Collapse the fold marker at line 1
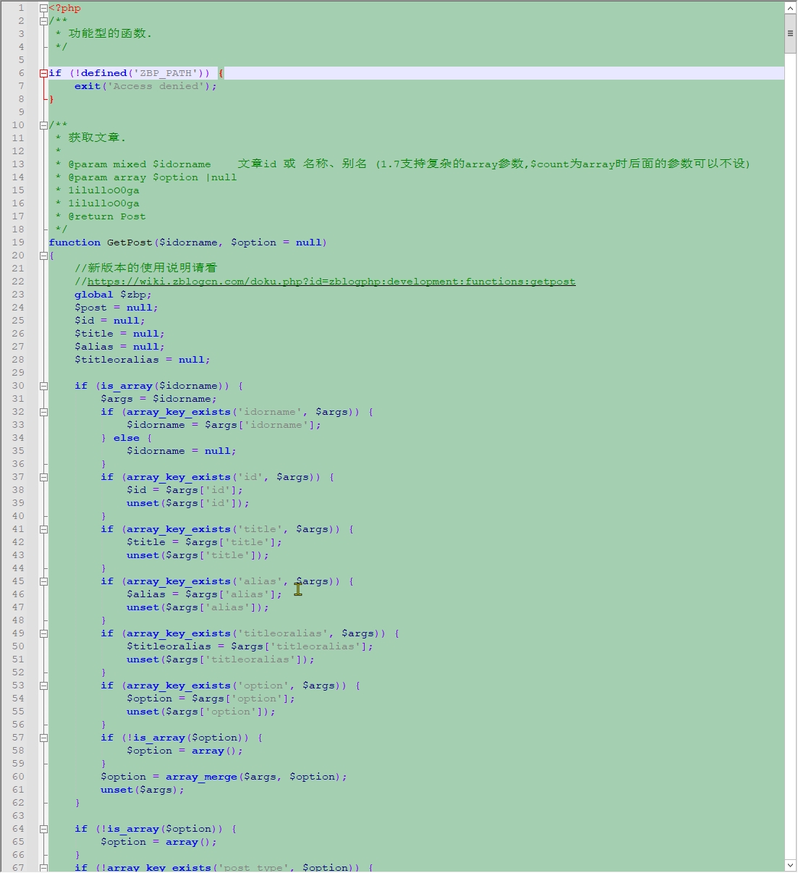Viewport: 798px width, 873px height. click(x=43, y=8)
